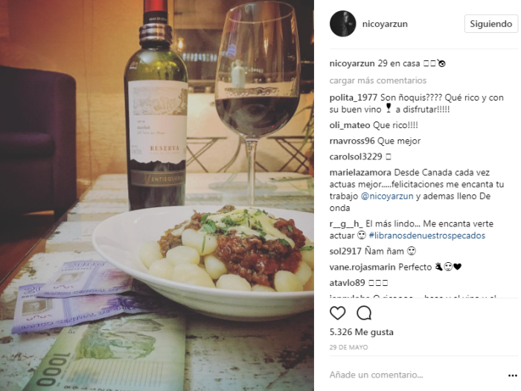Open nicoyarzun username in the caption
521x391 pixels.
(352, 63)
